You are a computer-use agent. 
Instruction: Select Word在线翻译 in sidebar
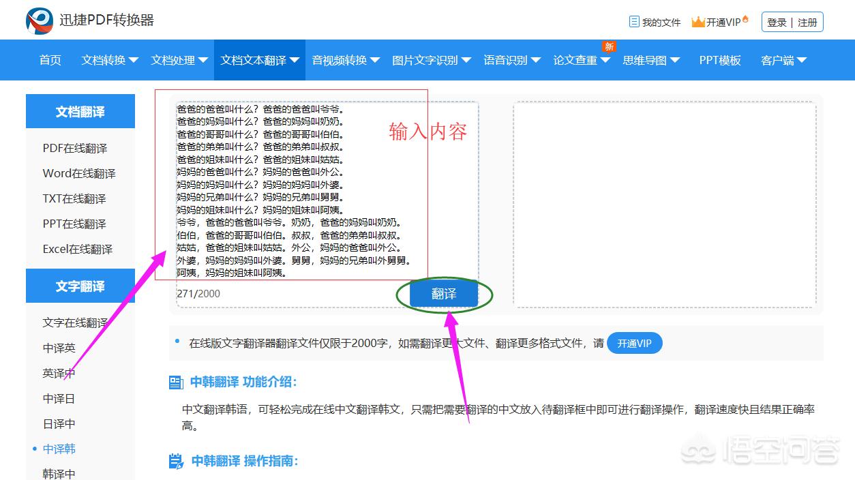[79, 173]
